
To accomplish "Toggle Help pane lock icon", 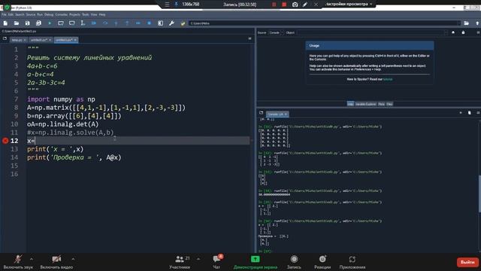I will [x=463, y=32].
